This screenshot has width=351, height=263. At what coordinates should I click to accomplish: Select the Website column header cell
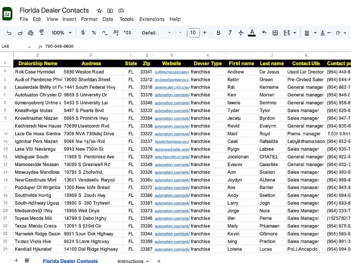click(172, 64)
